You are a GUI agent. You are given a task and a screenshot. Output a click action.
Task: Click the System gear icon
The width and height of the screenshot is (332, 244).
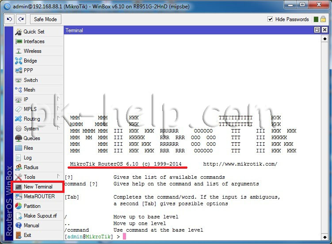tap(19, 129)
